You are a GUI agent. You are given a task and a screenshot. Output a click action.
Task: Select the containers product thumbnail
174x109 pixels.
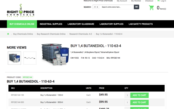(14, 58)
